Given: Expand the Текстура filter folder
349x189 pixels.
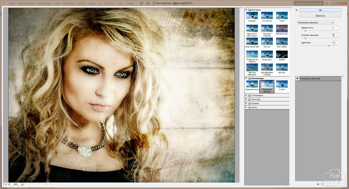Looking at the screenshot, I should [246, 99].
